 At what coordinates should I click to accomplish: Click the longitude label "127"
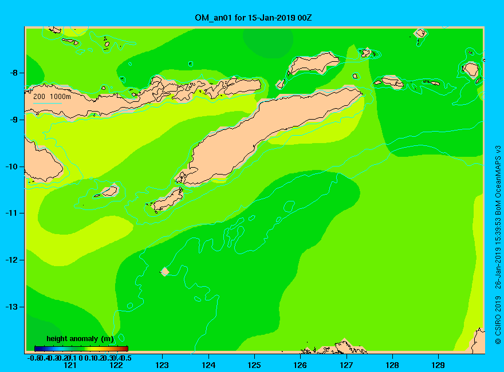point(346,365)
